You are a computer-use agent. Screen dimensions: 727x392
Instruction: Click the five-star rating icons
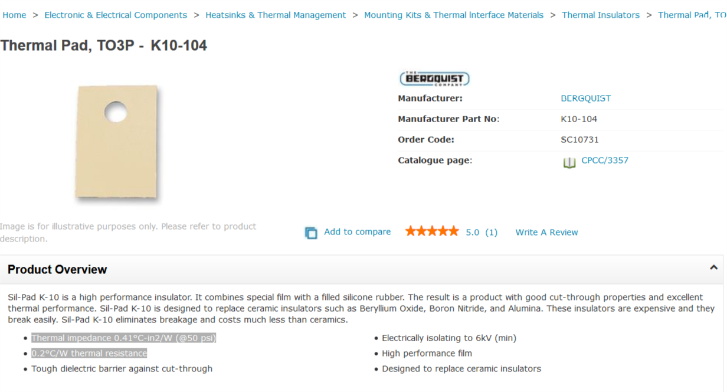(432, 231)
